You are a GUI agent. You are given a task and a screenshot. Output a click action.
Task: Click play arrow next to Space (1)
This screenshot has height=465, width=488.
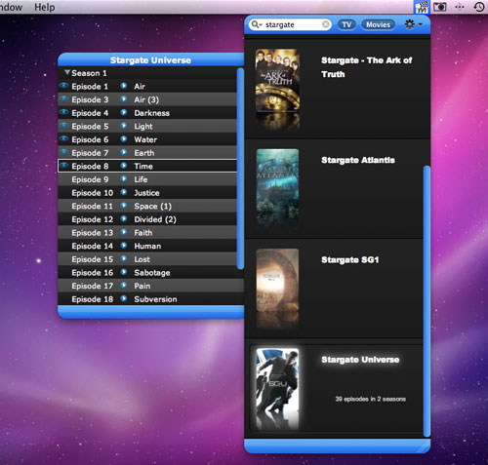[123, 206]
